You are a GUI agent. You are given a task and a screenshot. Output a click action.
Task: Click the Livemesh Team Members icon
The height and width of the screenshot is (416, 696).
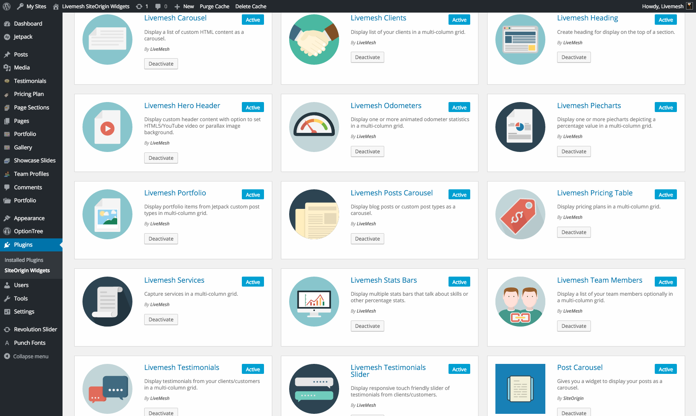tap(520, 302)
